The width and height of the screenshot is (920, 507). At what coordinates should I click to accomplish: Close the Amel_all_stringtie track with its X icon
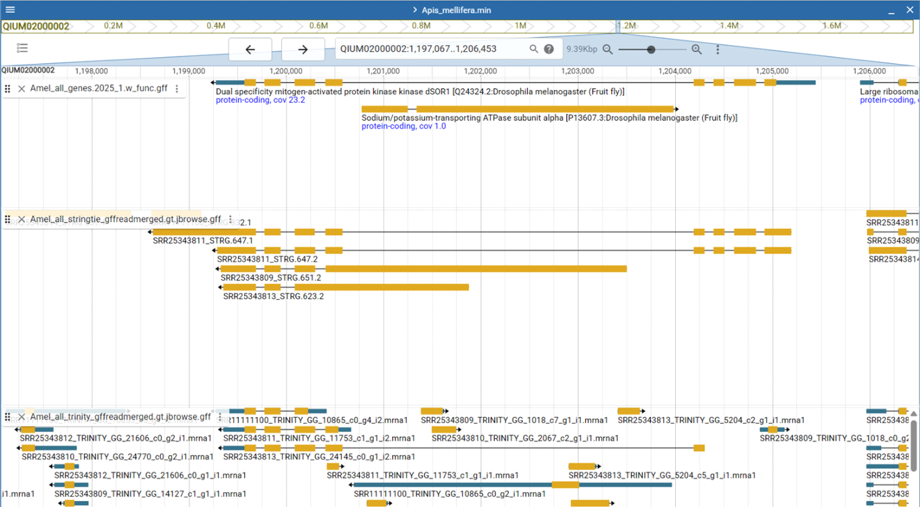[x=21, y=219]
